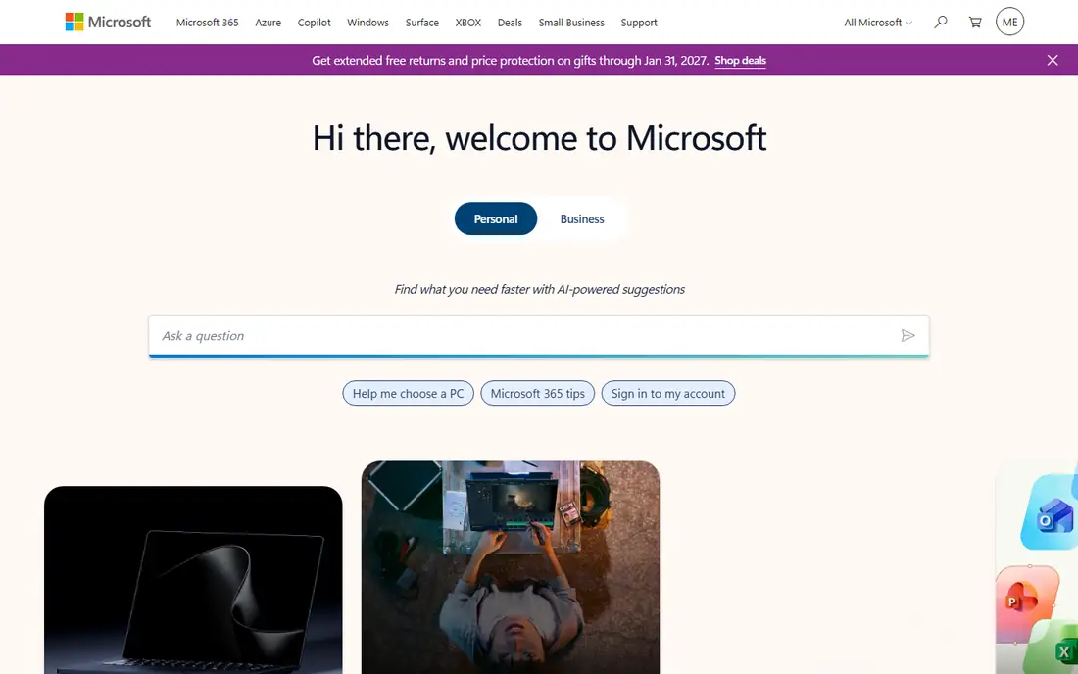Select the Personal tab
This screenshot has width=1078, height=674.
click(496, 218)
